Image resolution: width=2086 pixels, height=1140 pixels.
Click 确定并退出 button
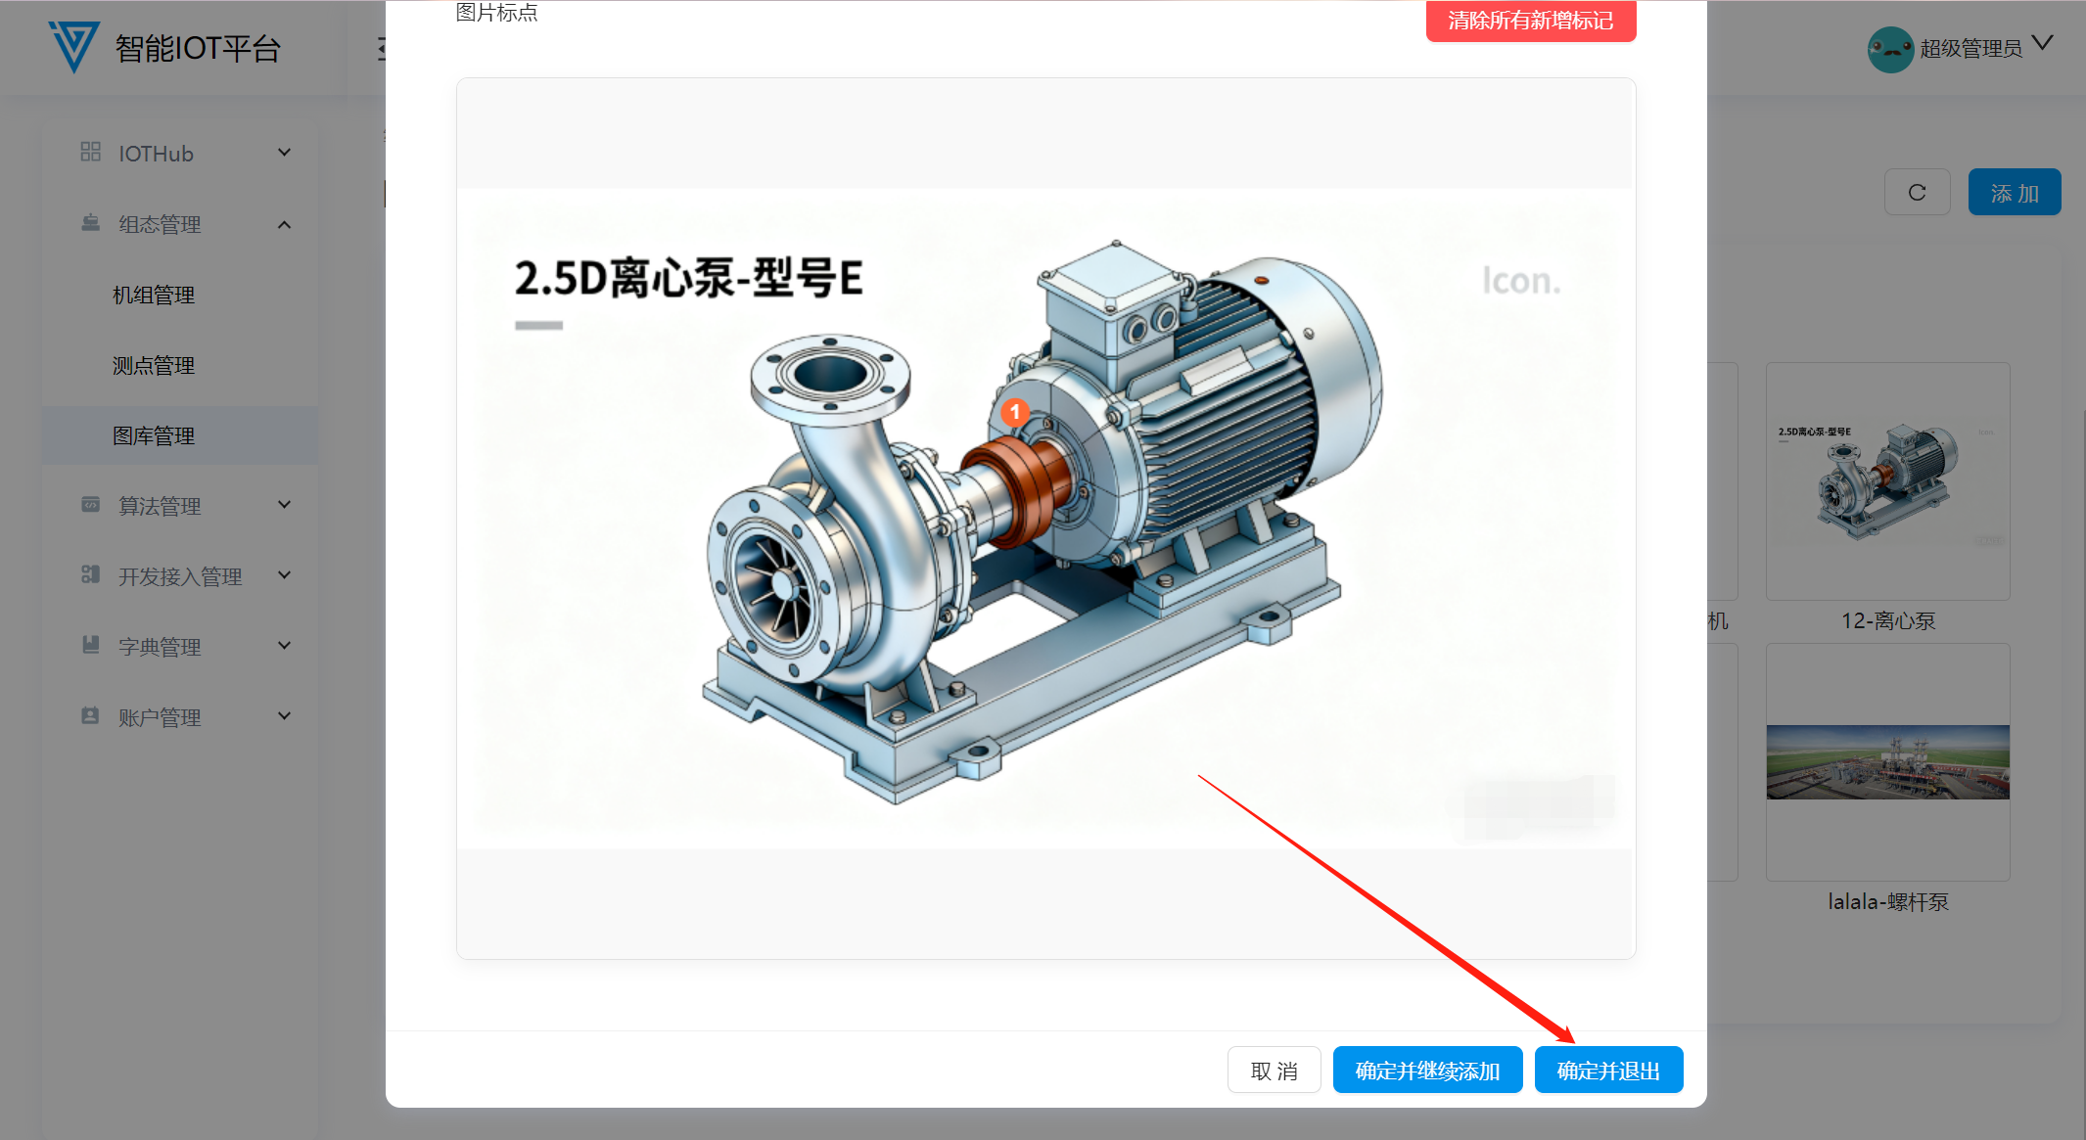(x=1608, y=1071)
